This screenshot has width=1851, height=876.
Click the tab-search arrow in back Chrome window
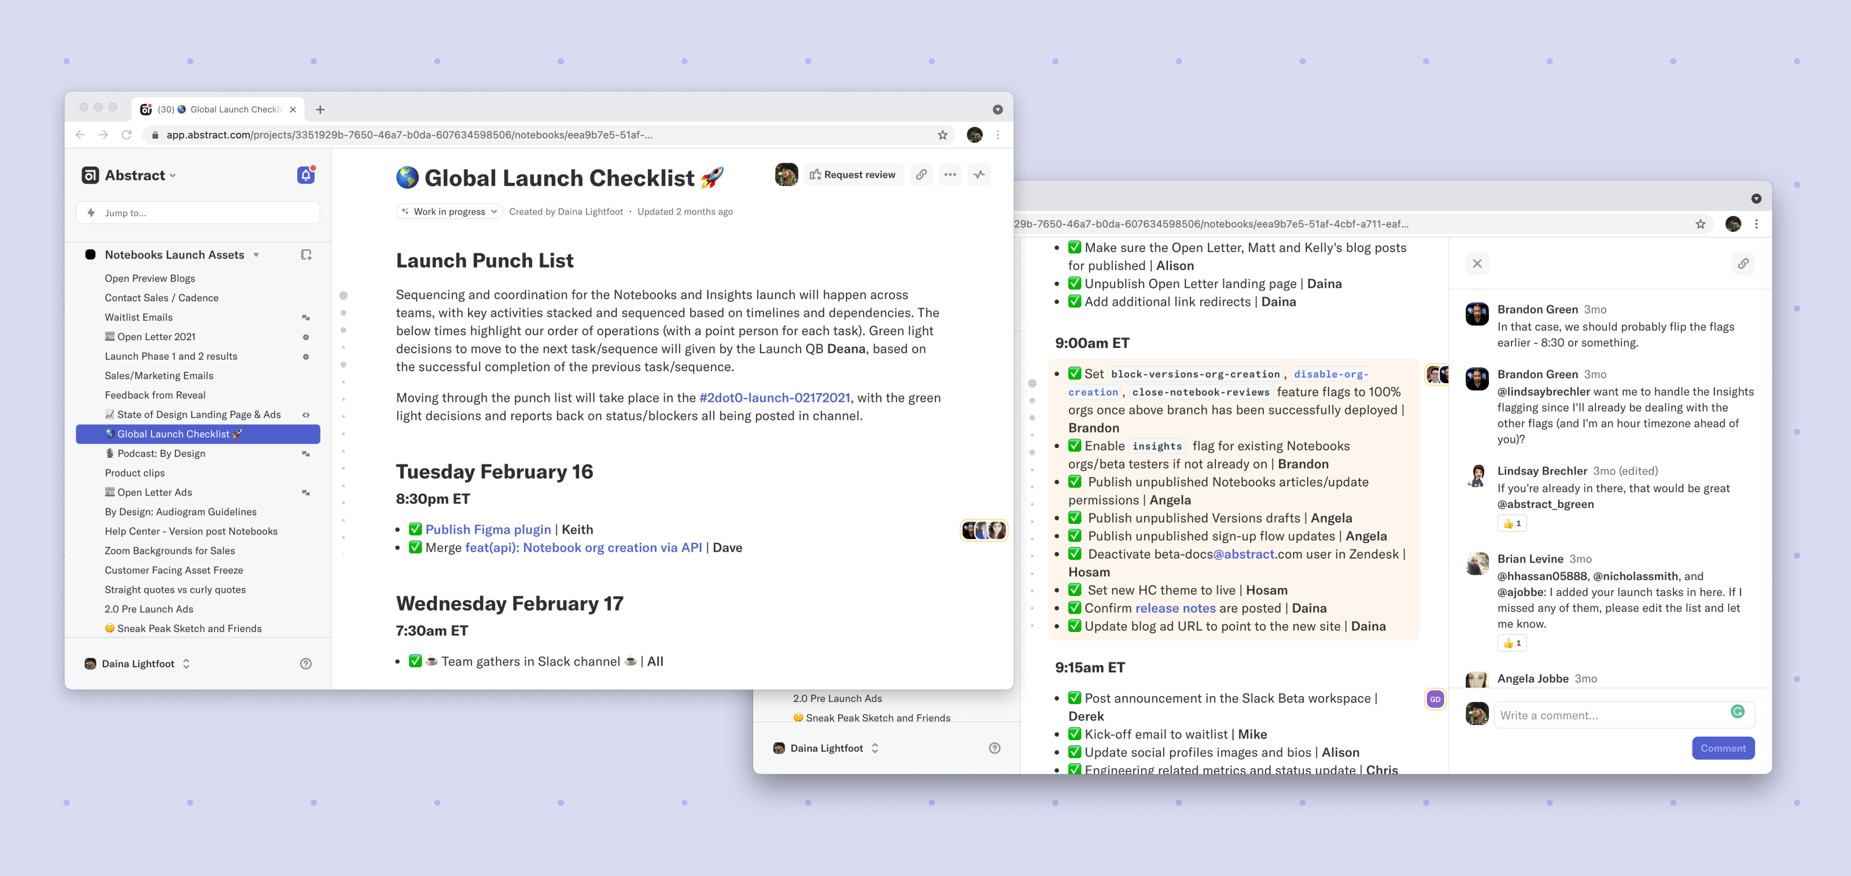click(x=1756, y=199)
